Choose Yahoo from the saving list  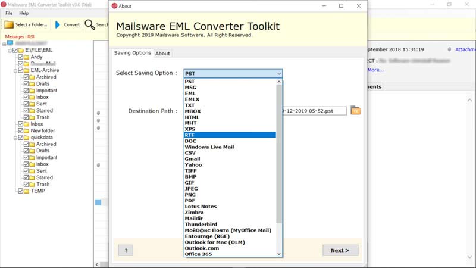[x=230, y=165]
